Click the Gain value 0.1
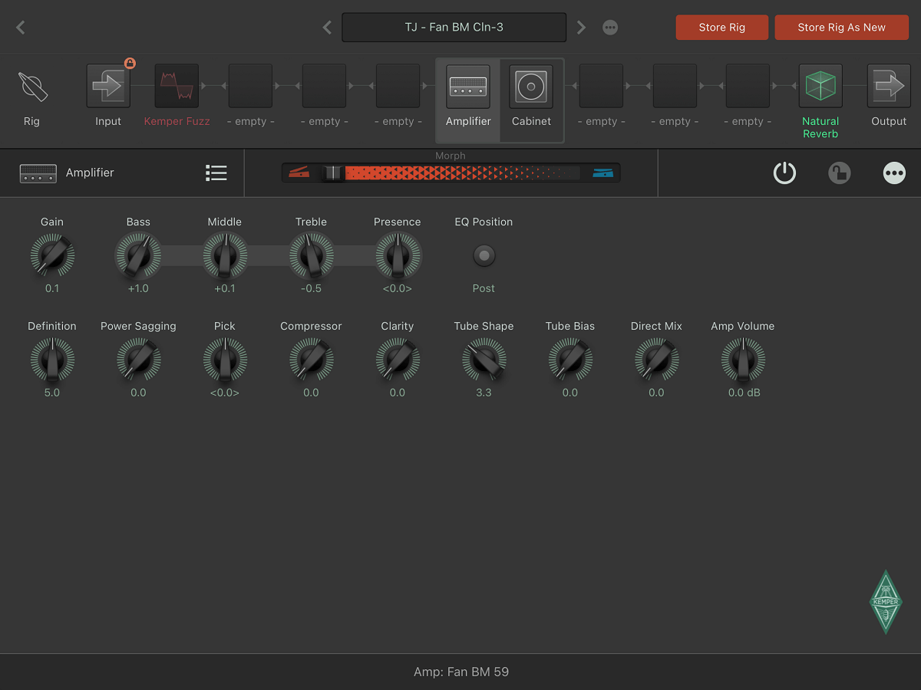The height and width of the screenshot is (690, 921). click(x=52, y=288)
